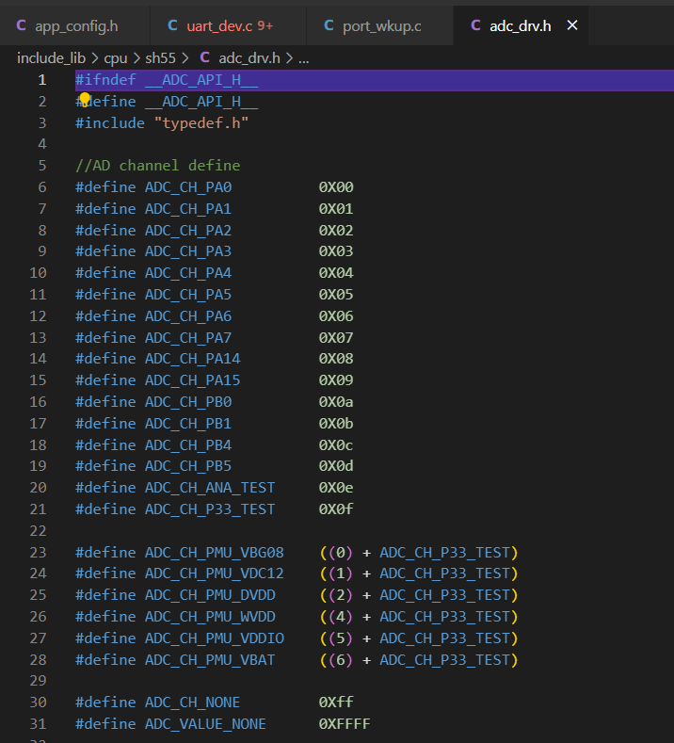The image size is (674, 743).
Task: Click the C file icon on app_config.h tab
Action: tap(21, 25)
